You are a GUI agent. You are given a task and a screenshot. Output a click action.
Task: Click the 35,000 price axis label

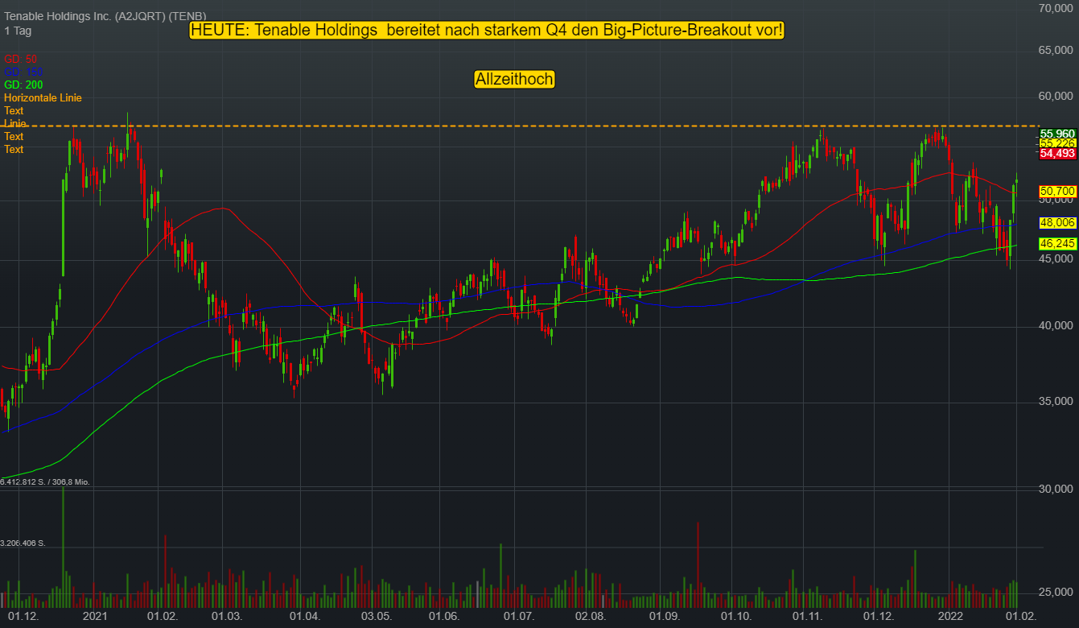(1056, 401)
